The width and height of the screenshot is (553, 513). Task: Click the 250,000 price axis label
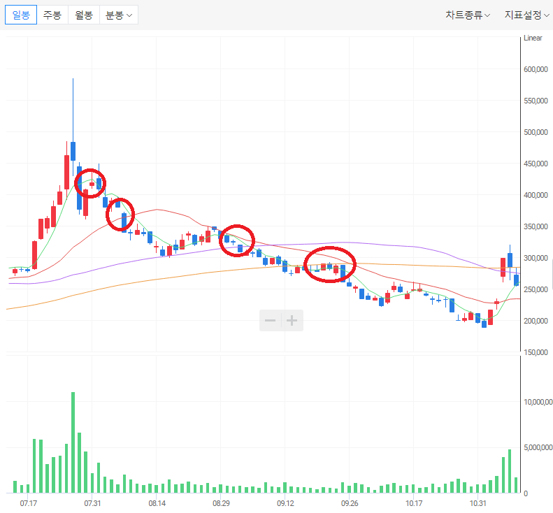coord(536,289)
